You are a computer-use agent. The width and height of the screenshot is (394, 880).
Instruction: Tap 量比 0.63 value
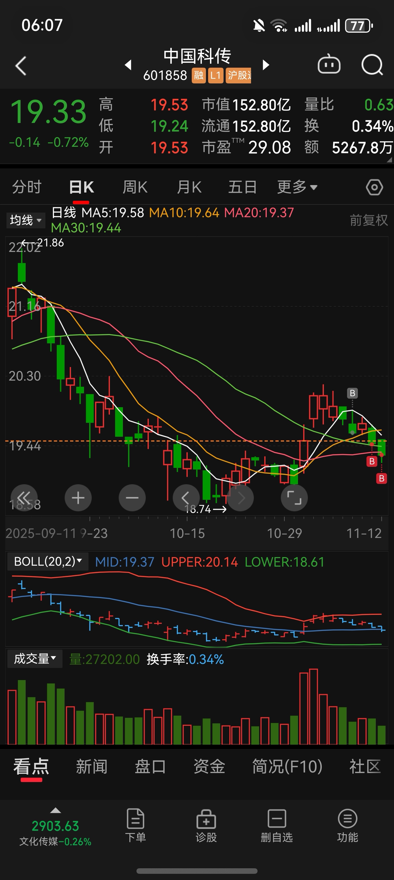coord(349,105)
